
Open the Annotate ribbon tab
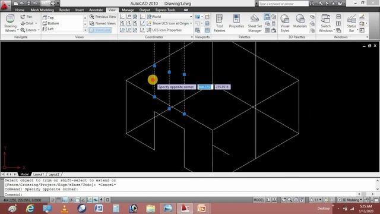tap(96, 10)
